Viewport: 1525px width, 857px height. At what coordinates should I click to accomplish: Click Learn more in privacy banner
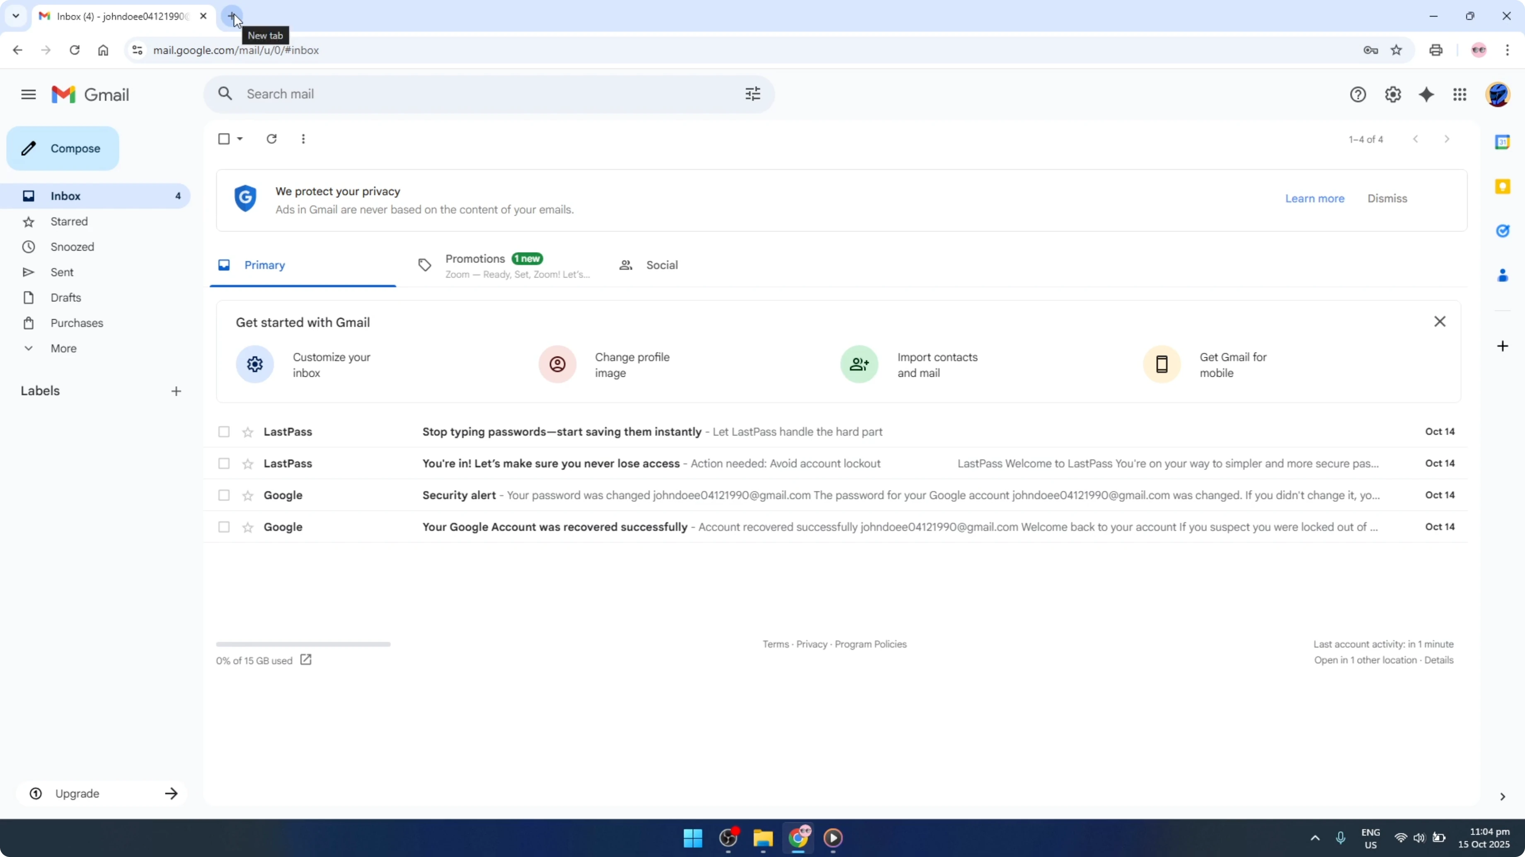coord(1314,199)
